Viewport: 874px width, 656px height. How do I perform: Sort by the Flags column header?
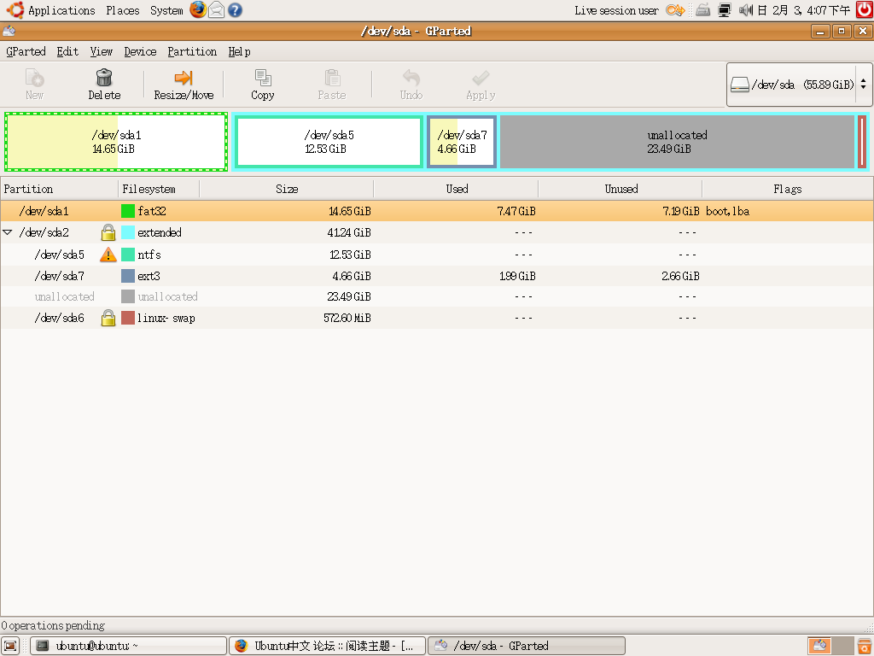click(x=787, y=189)
